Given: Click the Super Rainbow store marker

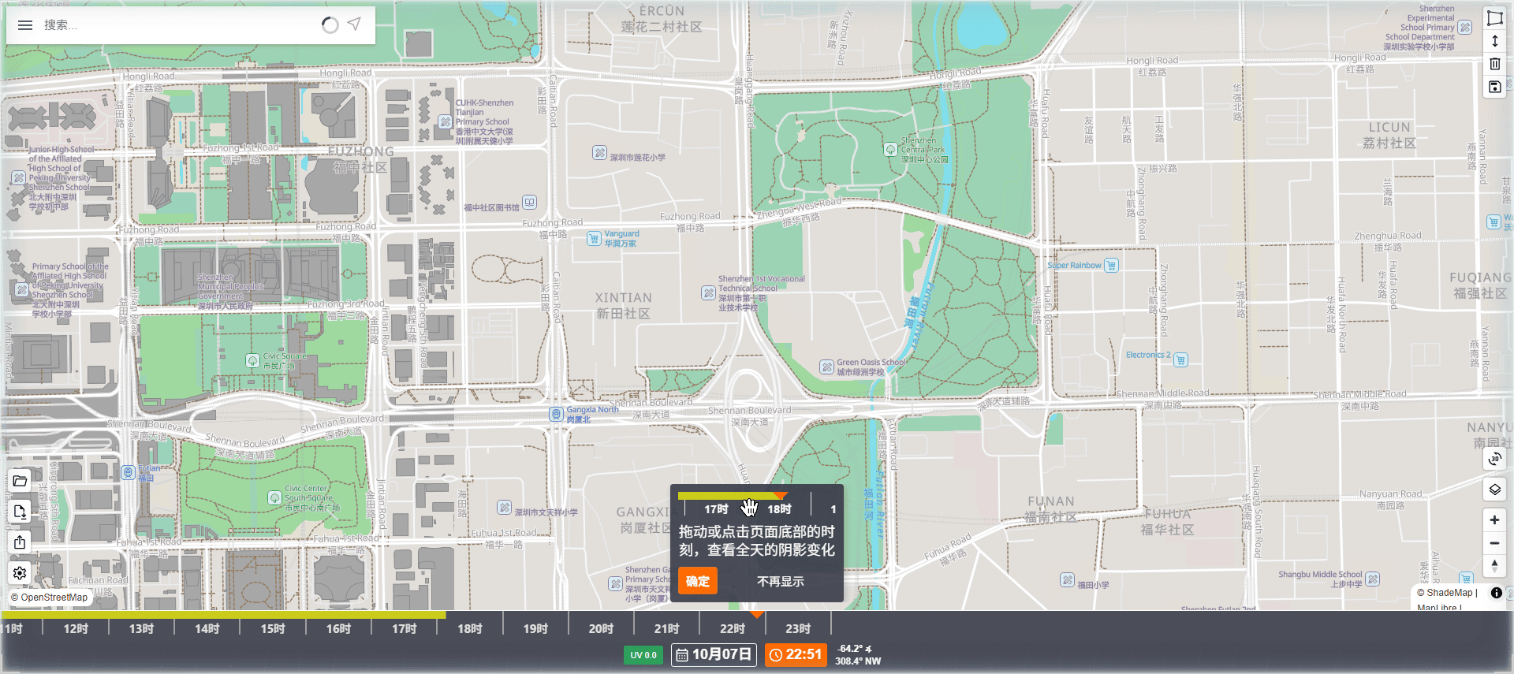Looking at the screenshot, I should click(x=1111, y=266).
